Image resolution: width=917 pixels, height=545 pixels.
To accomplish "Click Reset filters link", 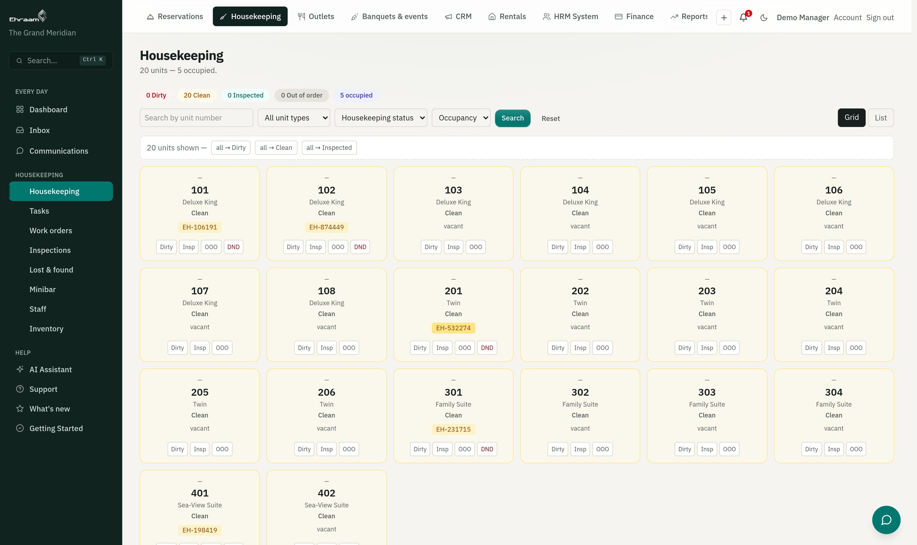I will (550, 119).
